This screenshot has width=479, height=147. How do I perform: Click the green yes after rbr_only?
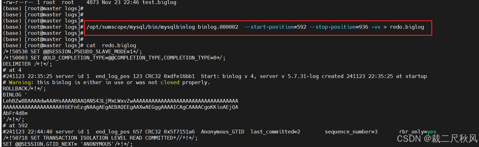tap(432, 132)
